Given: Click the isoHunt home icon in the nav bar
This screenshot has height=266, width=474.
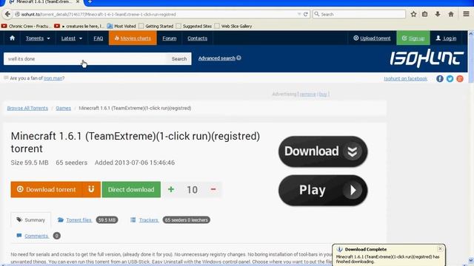Looking at the screenshot, I should (x=12, y=38).
